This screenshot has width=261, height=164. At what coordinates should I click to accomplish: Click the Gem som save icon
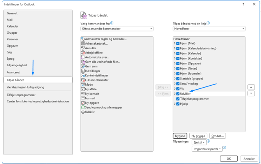(x=83, y=66)
